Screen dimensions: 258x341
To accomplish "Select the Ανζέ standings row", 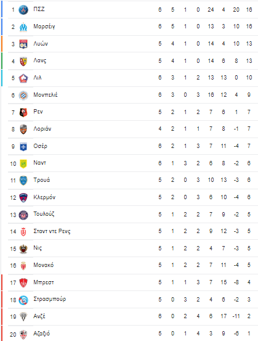I will click(130, 316).
